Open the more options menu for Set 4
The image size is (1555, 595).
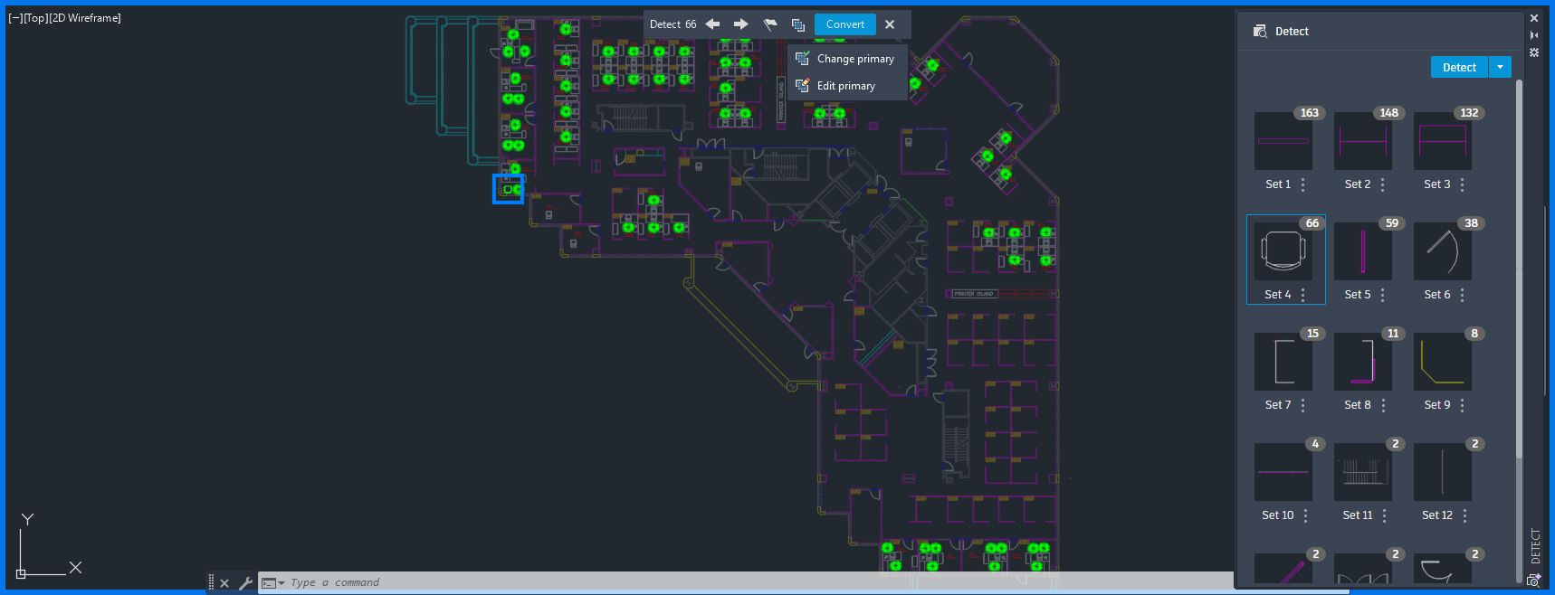point(1303,295)
